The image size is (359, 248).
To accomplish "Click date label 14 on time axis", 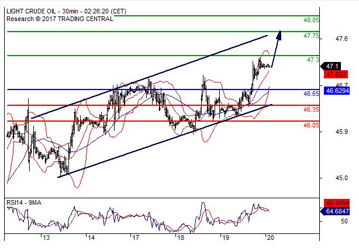I will (x=91, y=237).
